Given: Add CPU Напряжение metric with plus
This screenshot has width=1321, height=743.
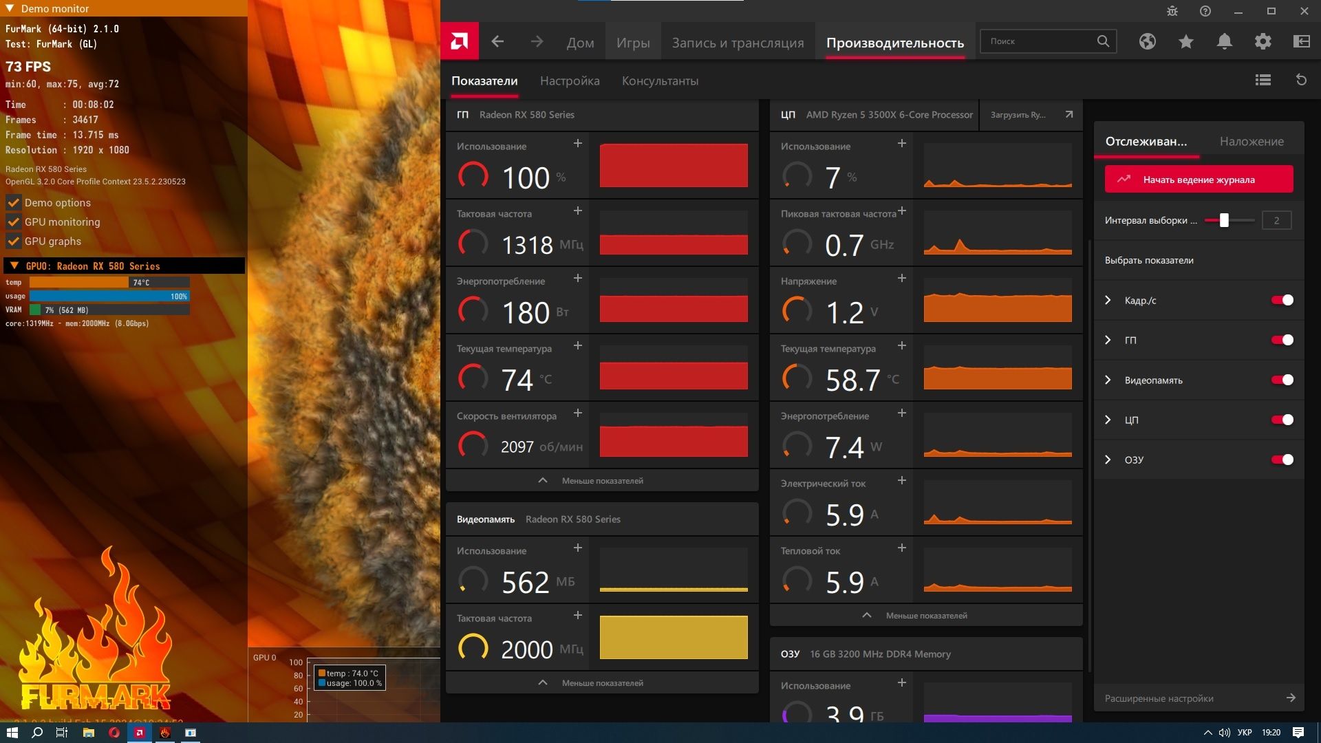Looking at the screenshot, I should (x=902, y=278).
